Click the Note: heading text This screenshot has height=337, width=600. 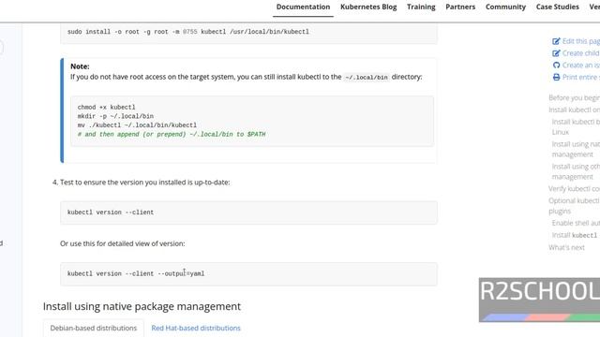[80, 66]
